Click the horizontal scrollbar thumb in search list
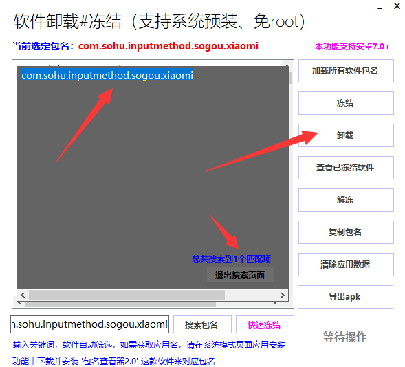405x367 pixels. [127, 295]
